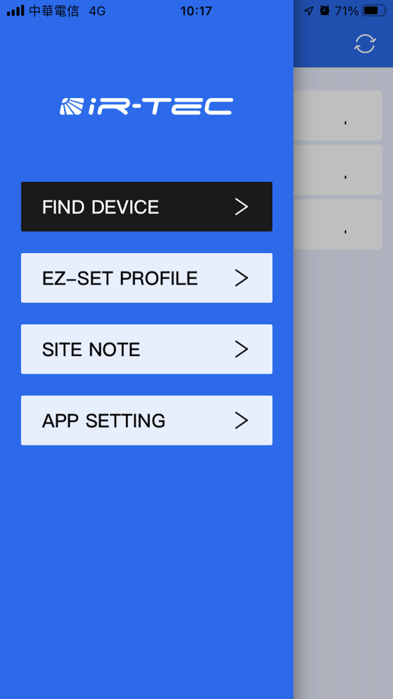Click the SITE NOTE button
The height and width of the screenshot is (699, 393).
click(x=146, y=349)
